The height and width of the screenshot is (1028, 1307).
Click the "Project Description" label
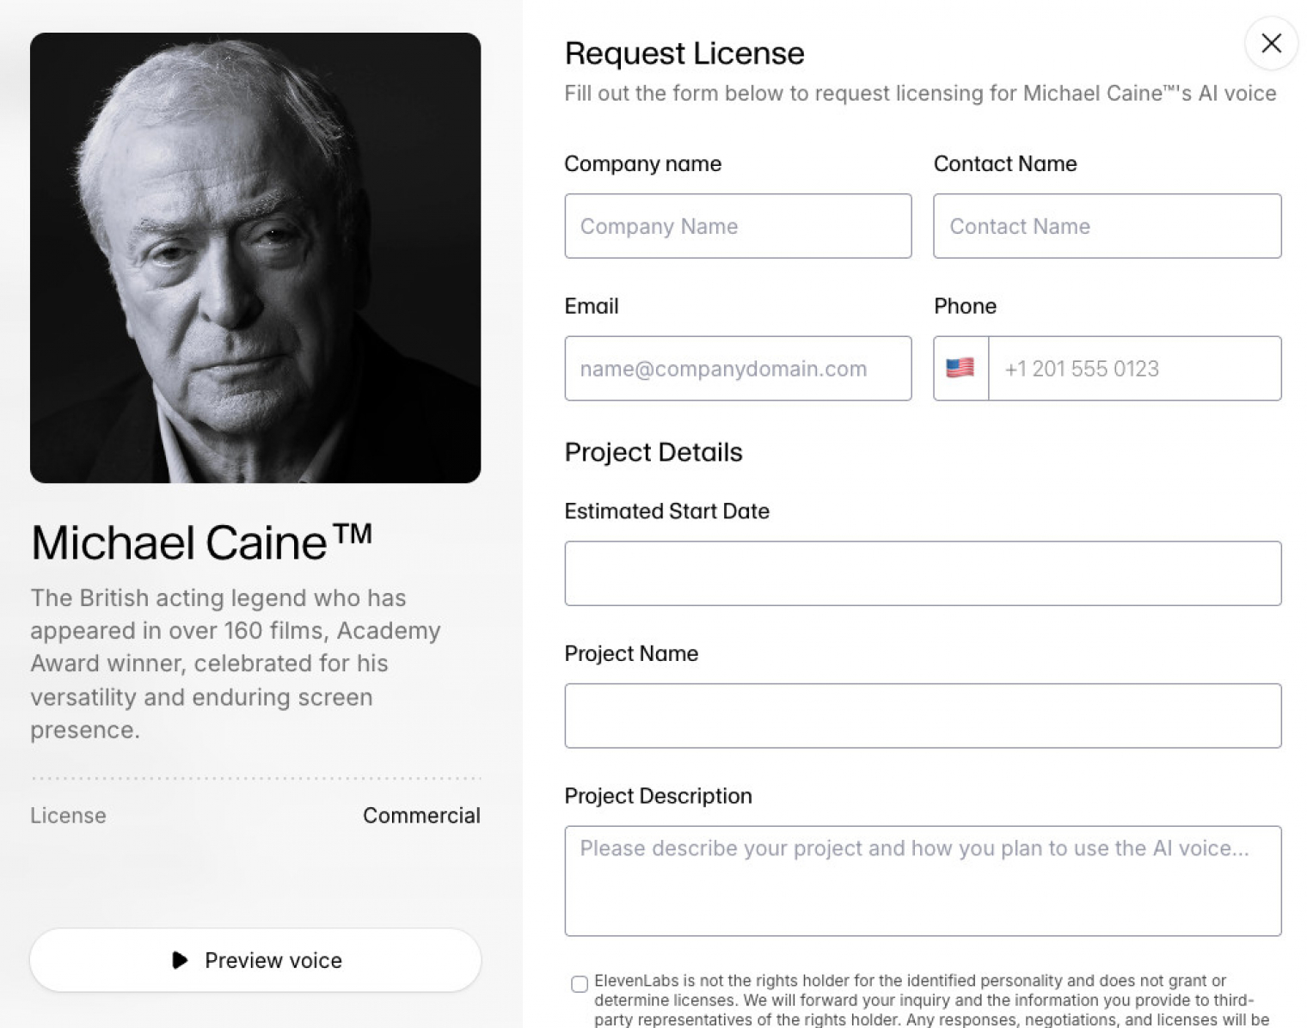(x=658, y=796)
